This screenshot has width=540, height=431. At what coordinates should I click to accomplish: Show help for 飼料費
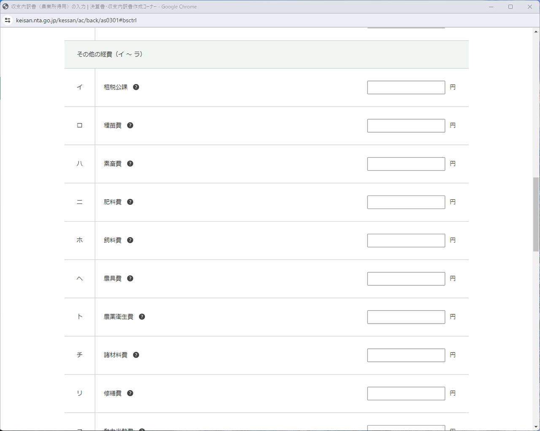(x=130, y=240)
